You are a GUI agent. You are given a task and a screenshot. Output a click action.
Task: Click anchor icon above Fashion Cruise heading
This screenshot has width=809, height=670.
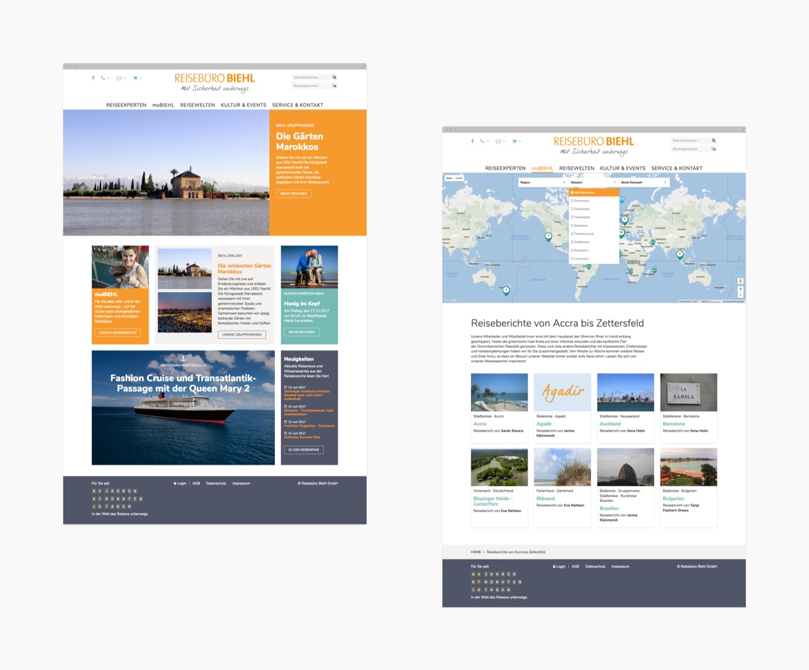click(183, 358)
